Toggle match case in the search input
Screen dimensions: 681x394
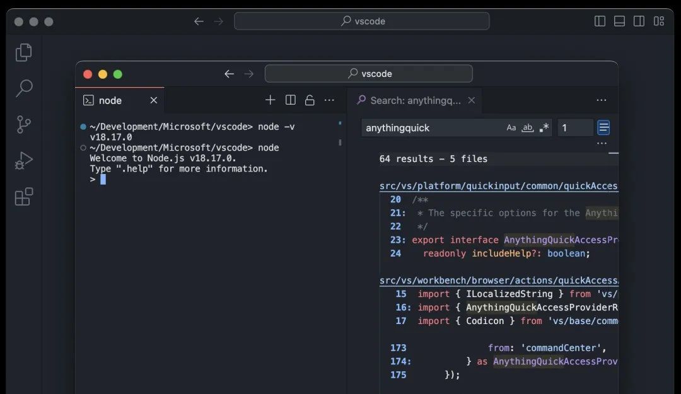point(511,127)
